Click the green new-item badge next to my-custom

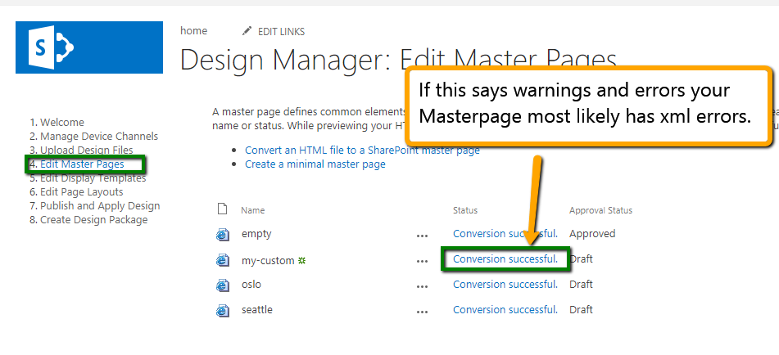[301, 260]
